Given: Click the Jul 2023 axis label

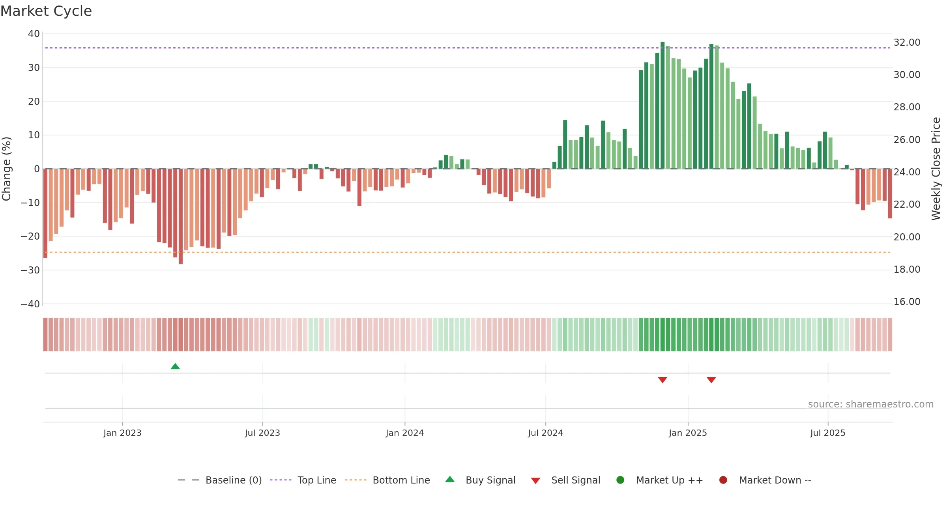Looking at the screenshot, I should [x=262, y=433].
